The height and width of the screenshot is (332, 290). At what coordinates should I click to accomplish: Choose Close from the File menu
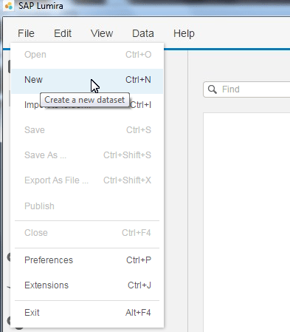coord(87,233)
